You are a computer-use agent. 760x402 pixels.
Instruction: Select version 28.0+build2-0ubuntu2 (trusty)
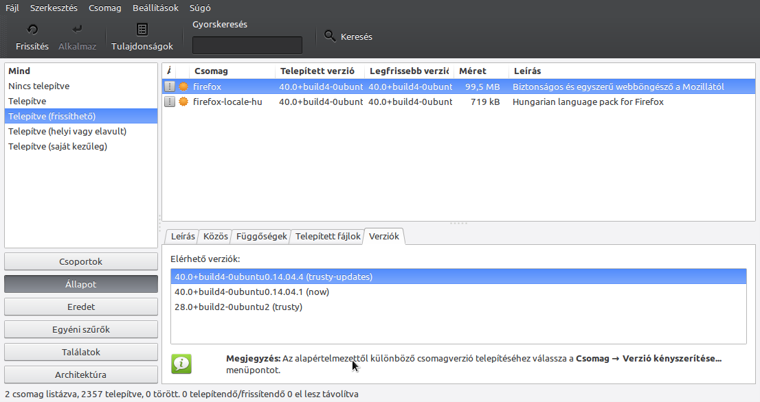(458, 307)
